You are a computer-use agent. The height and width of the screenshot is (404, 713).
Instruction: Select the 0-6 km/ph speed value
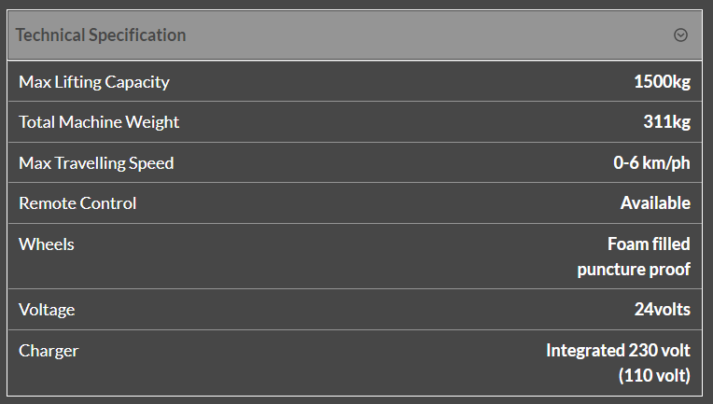coord(651,163)
